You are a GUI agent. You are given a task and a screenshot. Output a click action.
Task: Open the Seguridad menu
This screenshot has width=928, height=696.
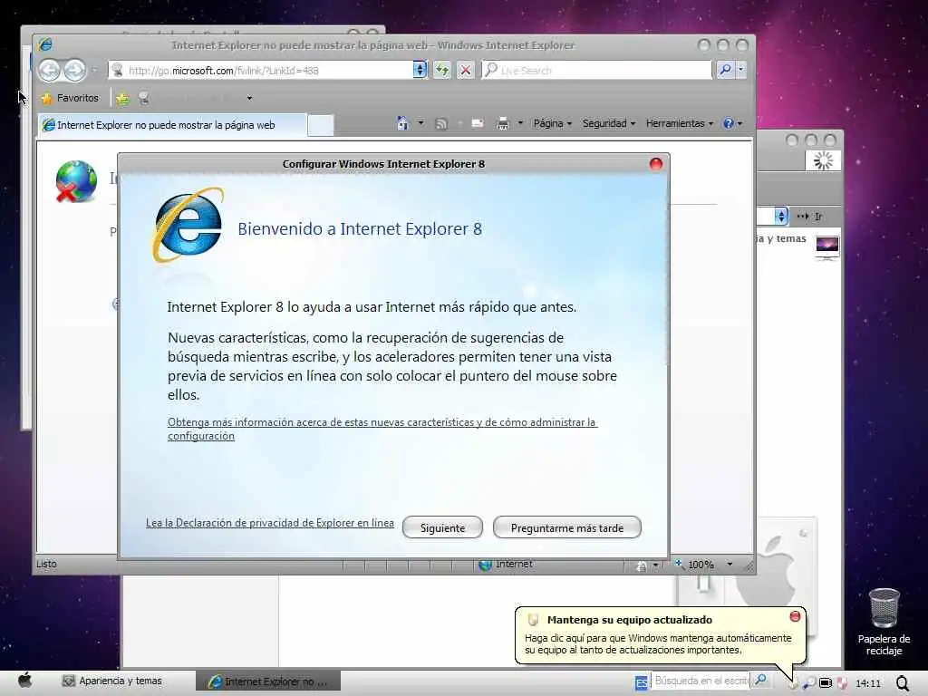coord(608,123)
